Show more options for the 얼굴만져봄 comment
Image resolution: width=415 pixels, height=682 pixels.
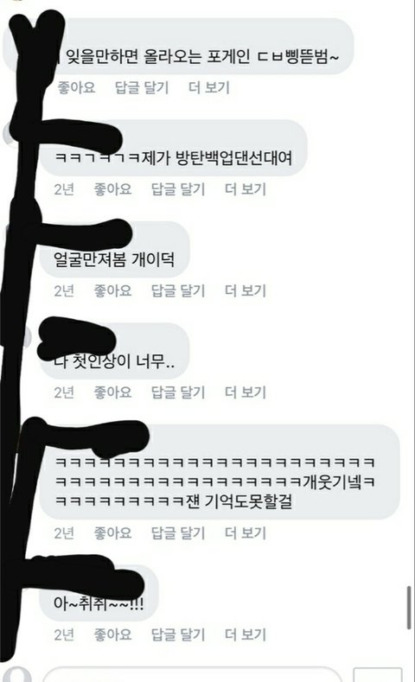pos(246,290)
